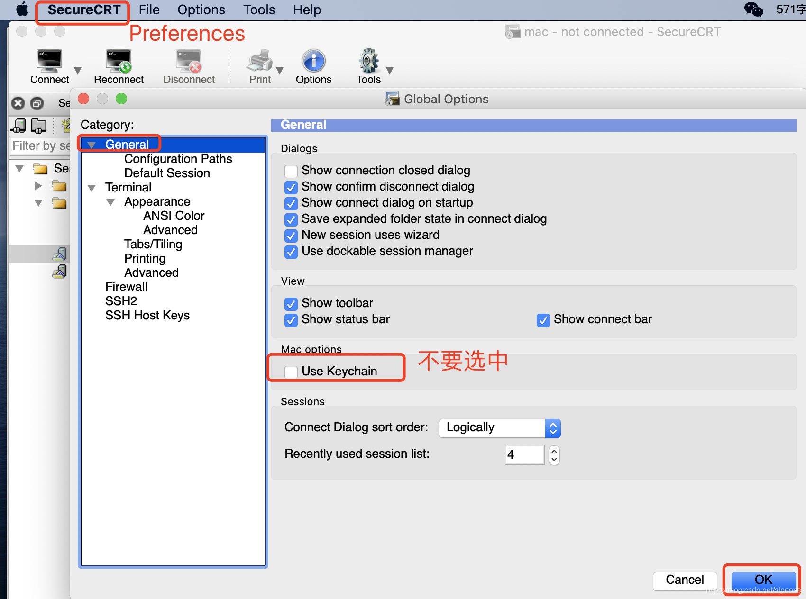Click the Tools gear toolbar icon
The image size is (806, 599).
coord(369,61)
